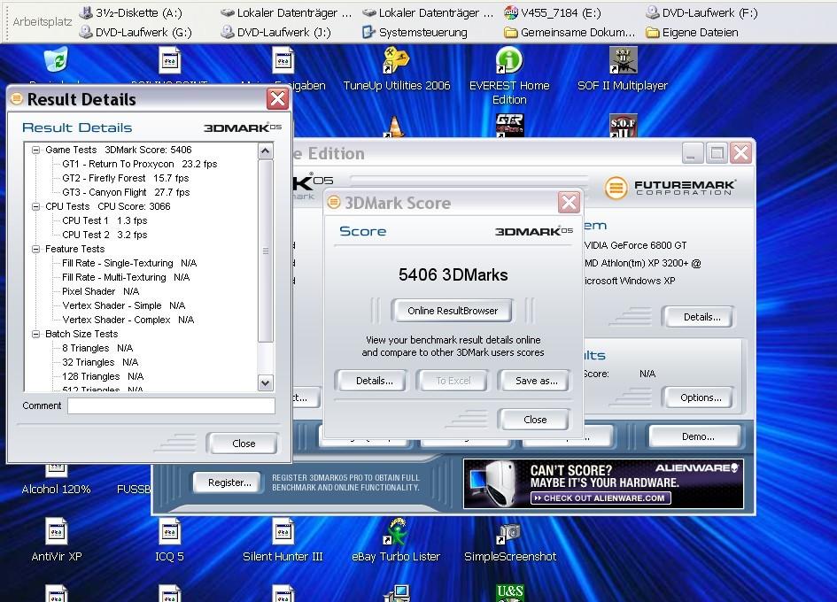837x602 pixels.
Task: Open V455_7184 (E:) drive
Action: point(552,12)
